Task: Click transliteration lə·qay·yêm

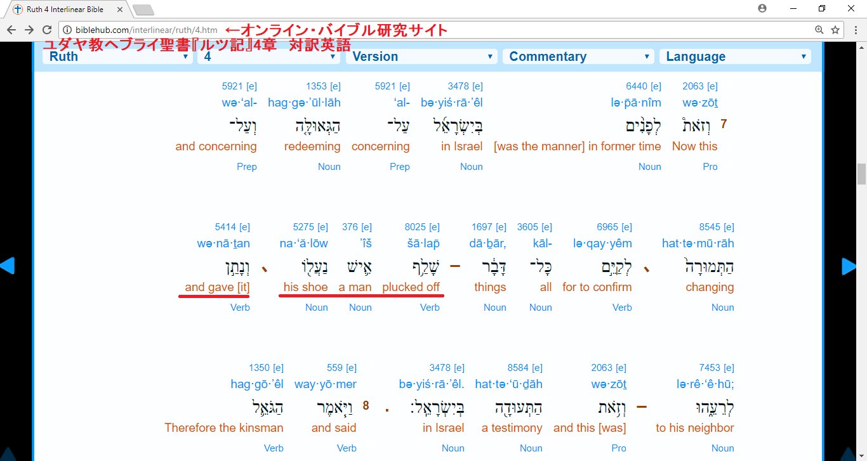Action: [x=602, y=243]
